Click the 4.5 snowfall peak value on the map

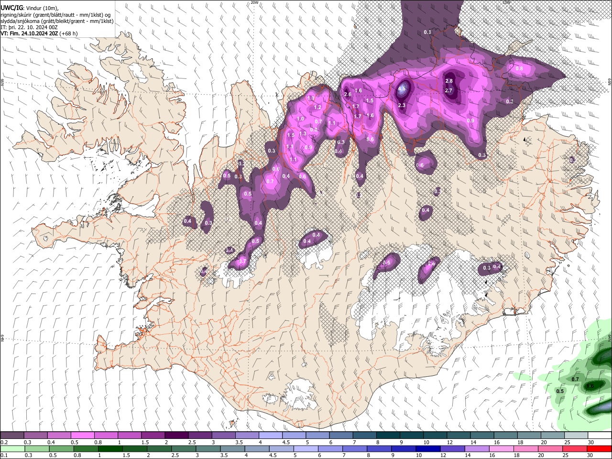(x=402, y=88)
